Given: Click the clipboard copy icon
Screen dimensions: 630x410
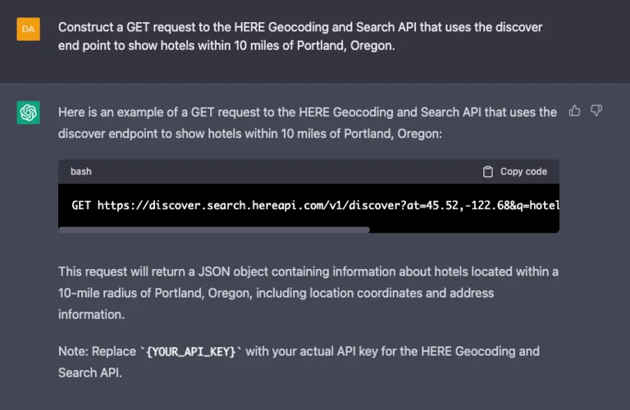Looking at the screenshot, I should 488,171.
